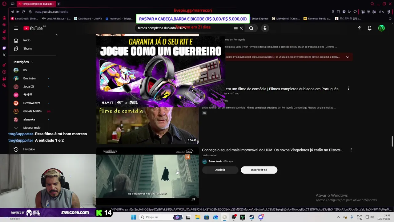Open the MakeEmoji bookmark
Viewport: 394px width, 222px height.
click(x=286, y=18)
